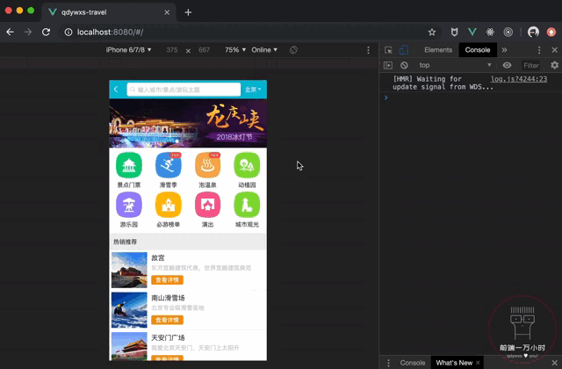Viewport: 562px width, 369px height.
Task: Open the user profile avatar
Action: coord(533,33)
